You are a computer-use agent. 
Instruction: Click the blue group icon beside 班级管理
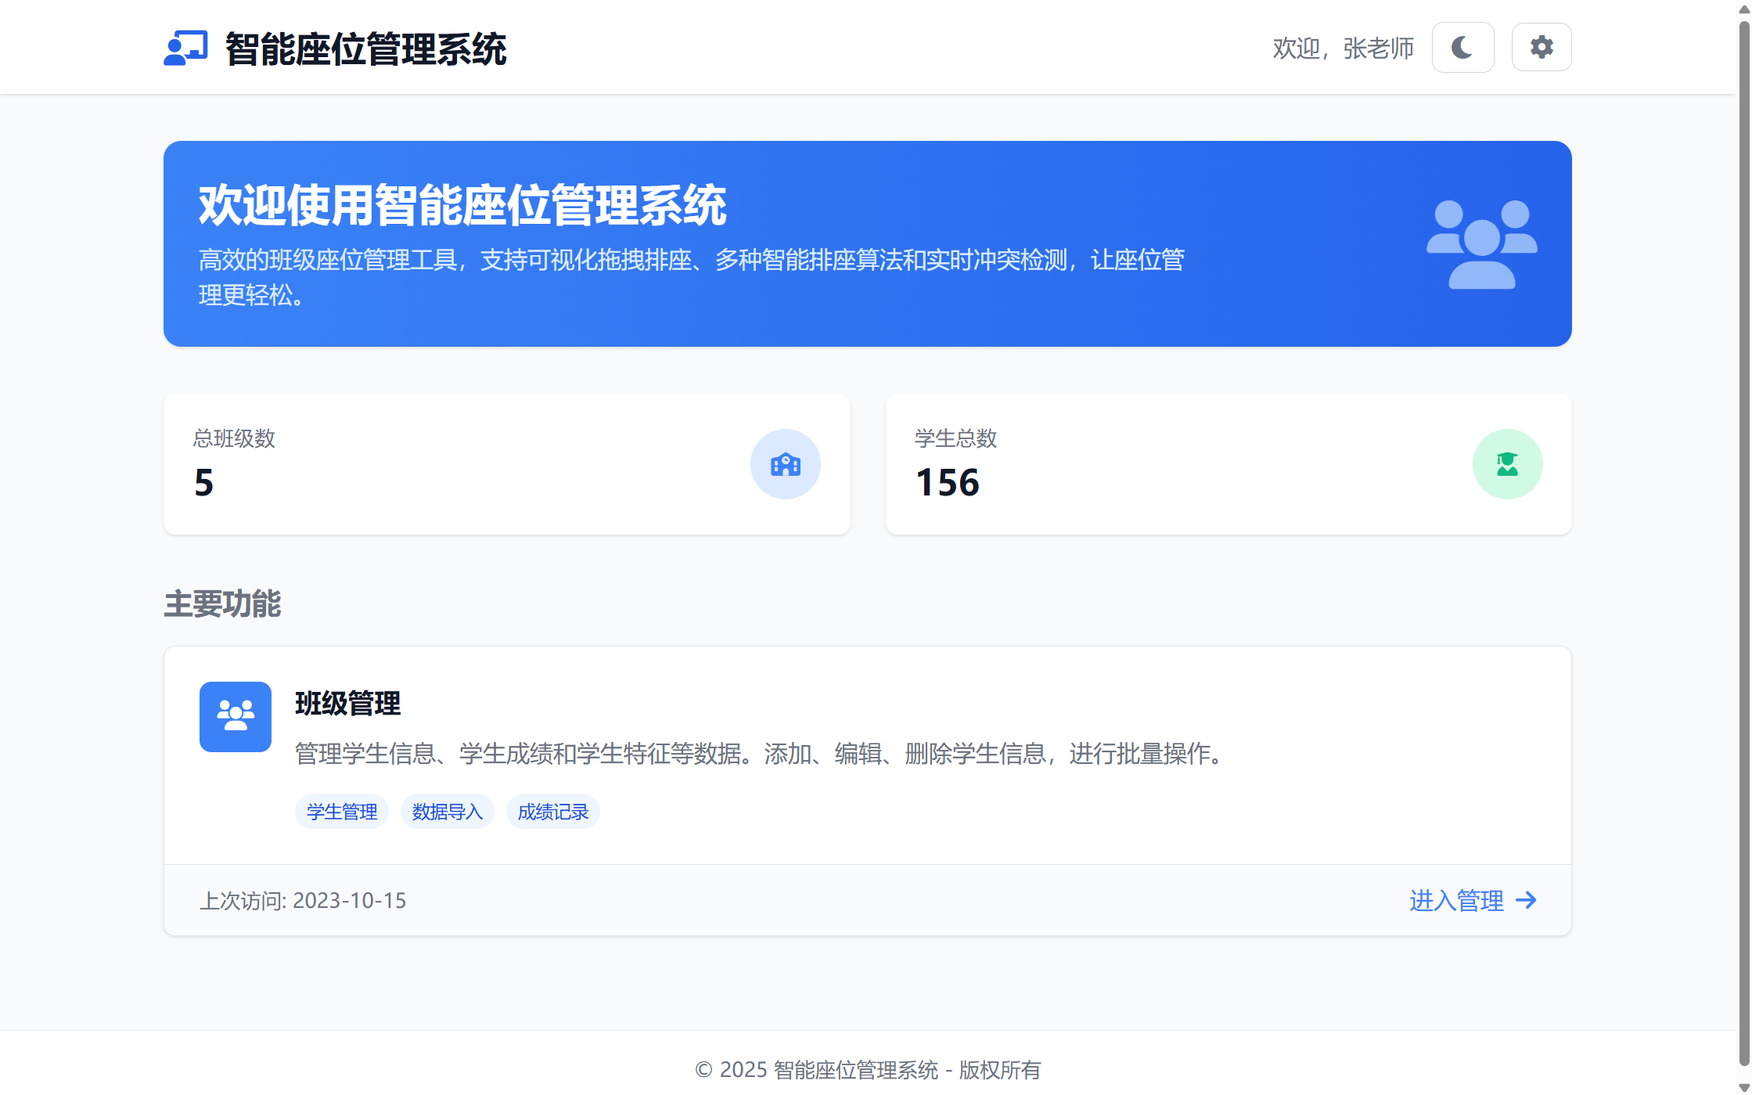(x=235, y=716)
